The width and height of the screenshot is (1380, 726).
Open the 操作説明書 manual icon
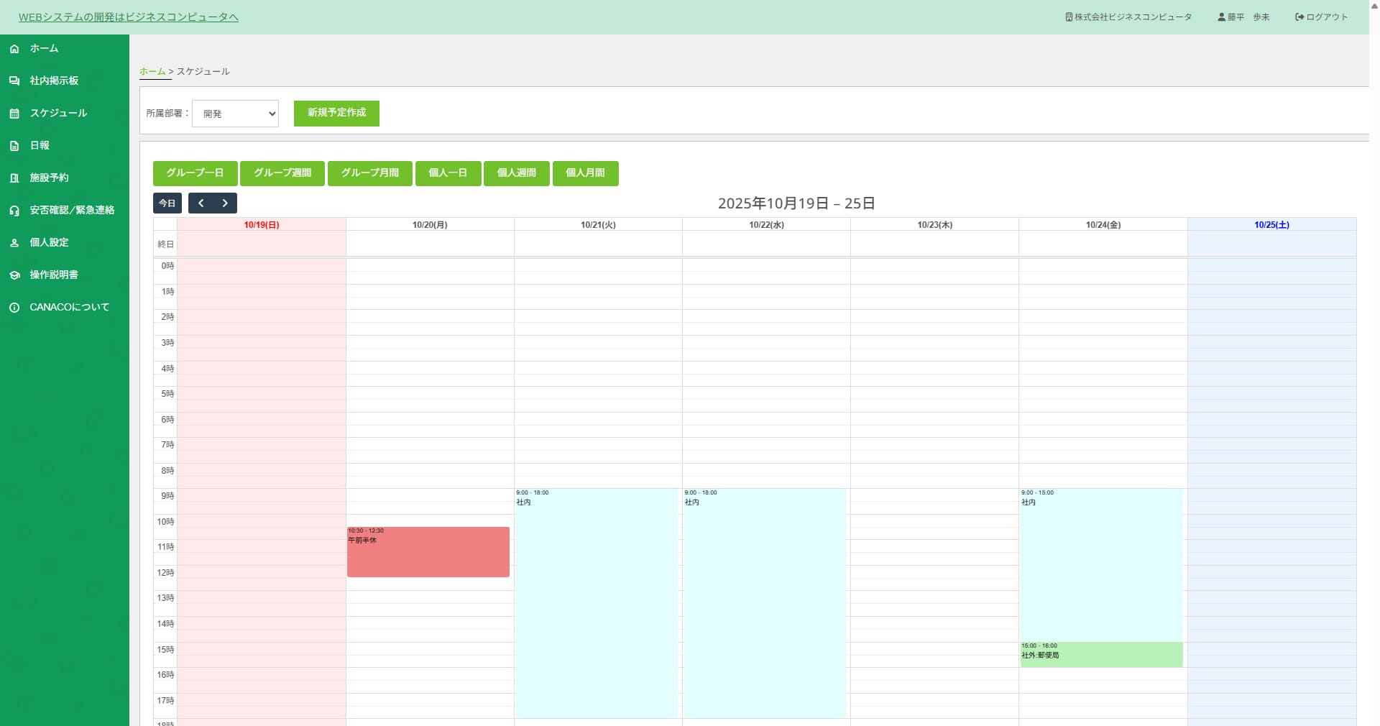point(14,275)
